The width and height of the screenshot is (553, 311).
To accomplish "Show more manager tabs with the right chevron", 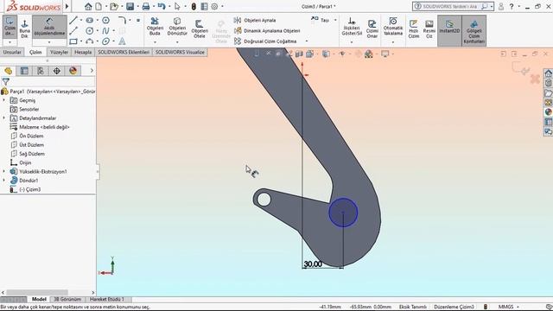I will [x=92, y=71].
